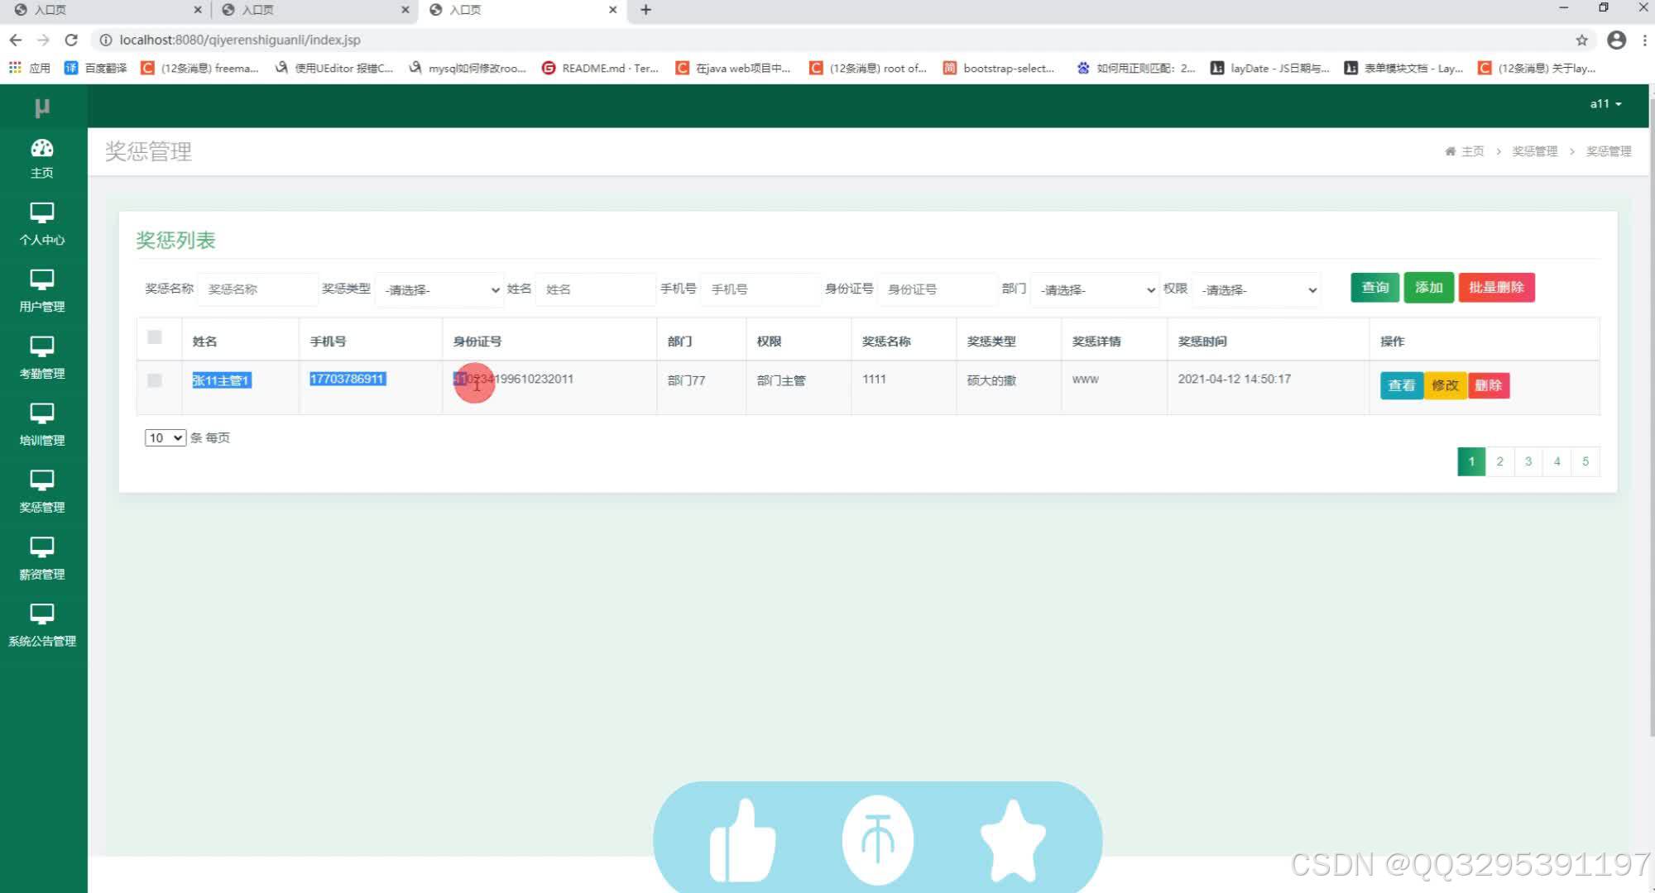Click the thumbs-up like icon

coord(742,840)
